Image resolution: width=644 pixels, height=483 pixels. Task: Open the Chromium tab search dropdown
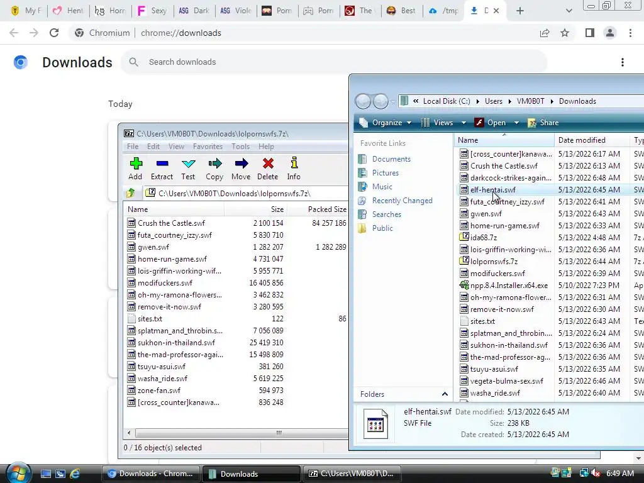569,11
